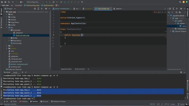The image size is (189, 106).
Task: Reload all from disk icon
Action: tap(9, 2)
